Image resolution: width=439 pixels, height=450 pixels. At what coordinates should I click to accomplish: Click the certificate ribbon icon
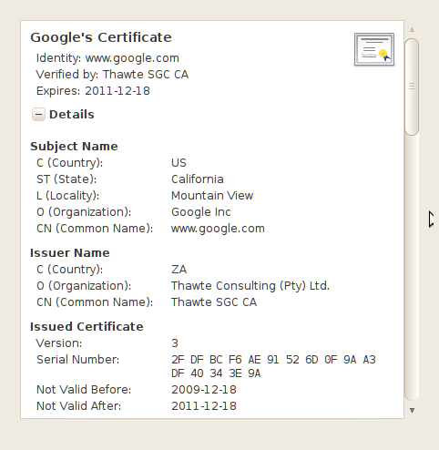click(374, 49)
